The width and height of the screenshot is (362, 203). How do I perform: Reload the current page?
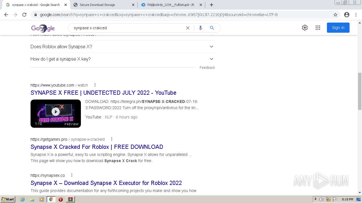pyautogui.click(x=24, y=15)
